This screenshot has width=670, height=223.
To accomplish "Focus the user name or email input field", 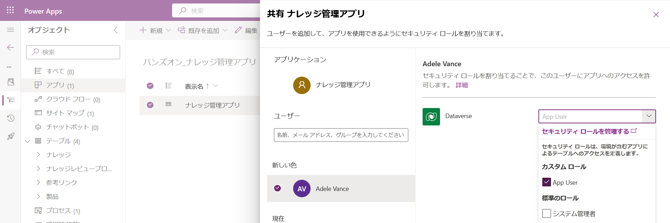I will [x=341, y=135].
